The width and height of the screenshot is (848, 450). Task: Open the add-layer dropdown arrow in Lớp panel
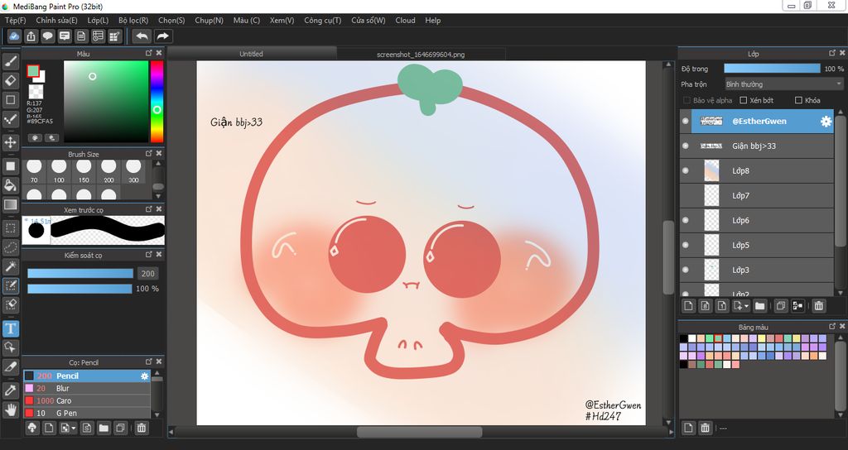point(746,306)
